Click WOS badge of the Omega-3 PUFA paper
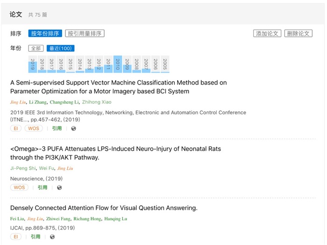 (x=19, y=187)
